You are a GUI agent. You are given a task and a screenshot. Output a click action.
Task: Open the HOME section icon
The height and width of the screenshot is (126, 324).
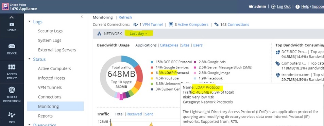point(12,25)
